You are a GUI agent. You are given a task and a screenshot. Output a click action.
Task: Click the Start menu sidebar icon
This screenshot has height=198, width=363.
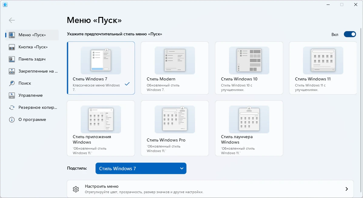pos(12,35)
